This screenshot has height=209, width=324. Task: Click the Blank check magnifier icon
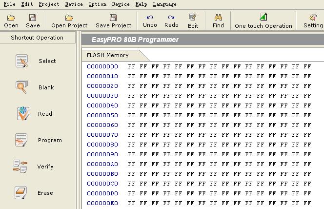(x=21, y=87)
